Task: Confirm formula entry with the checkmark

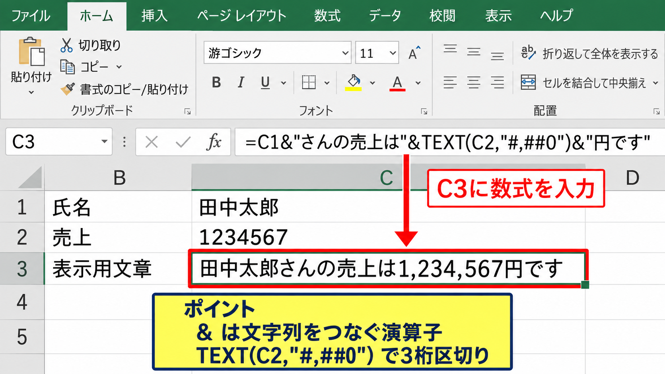Action: coord(183,142)
